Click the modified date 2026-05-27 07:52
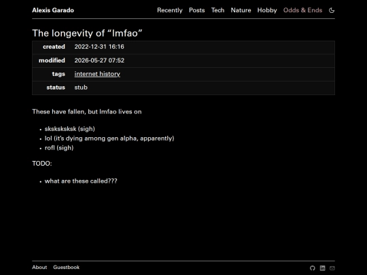 pos(99,60)
